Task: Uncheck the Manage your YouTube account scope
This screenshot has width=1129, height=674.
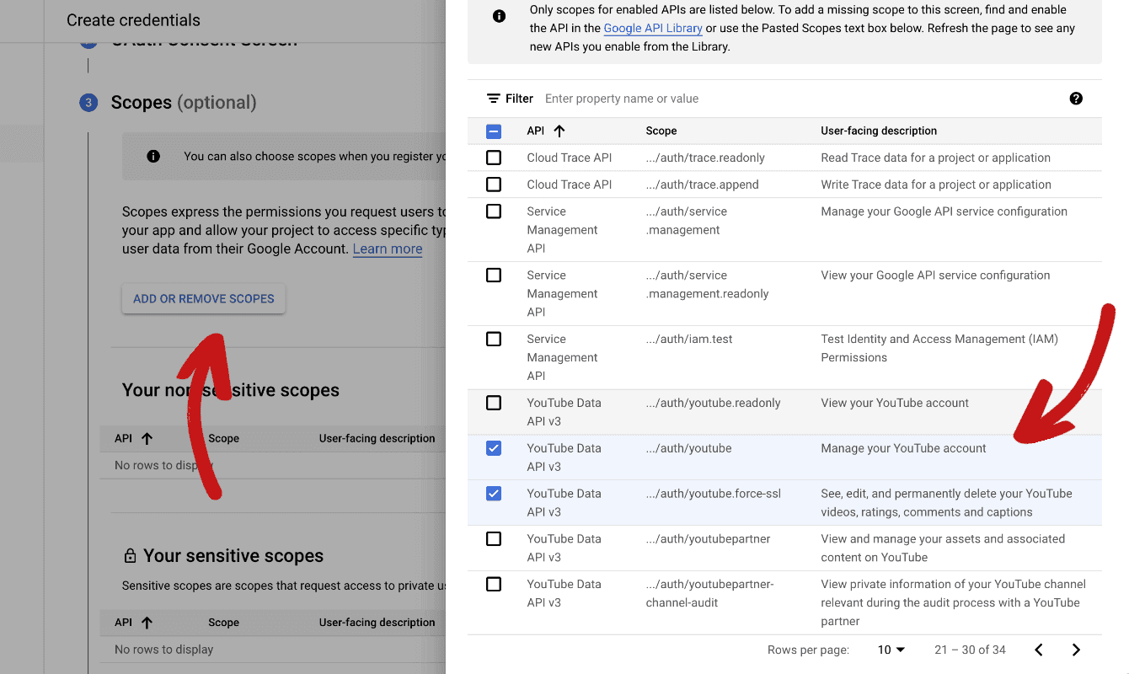Action: [494, 449]
